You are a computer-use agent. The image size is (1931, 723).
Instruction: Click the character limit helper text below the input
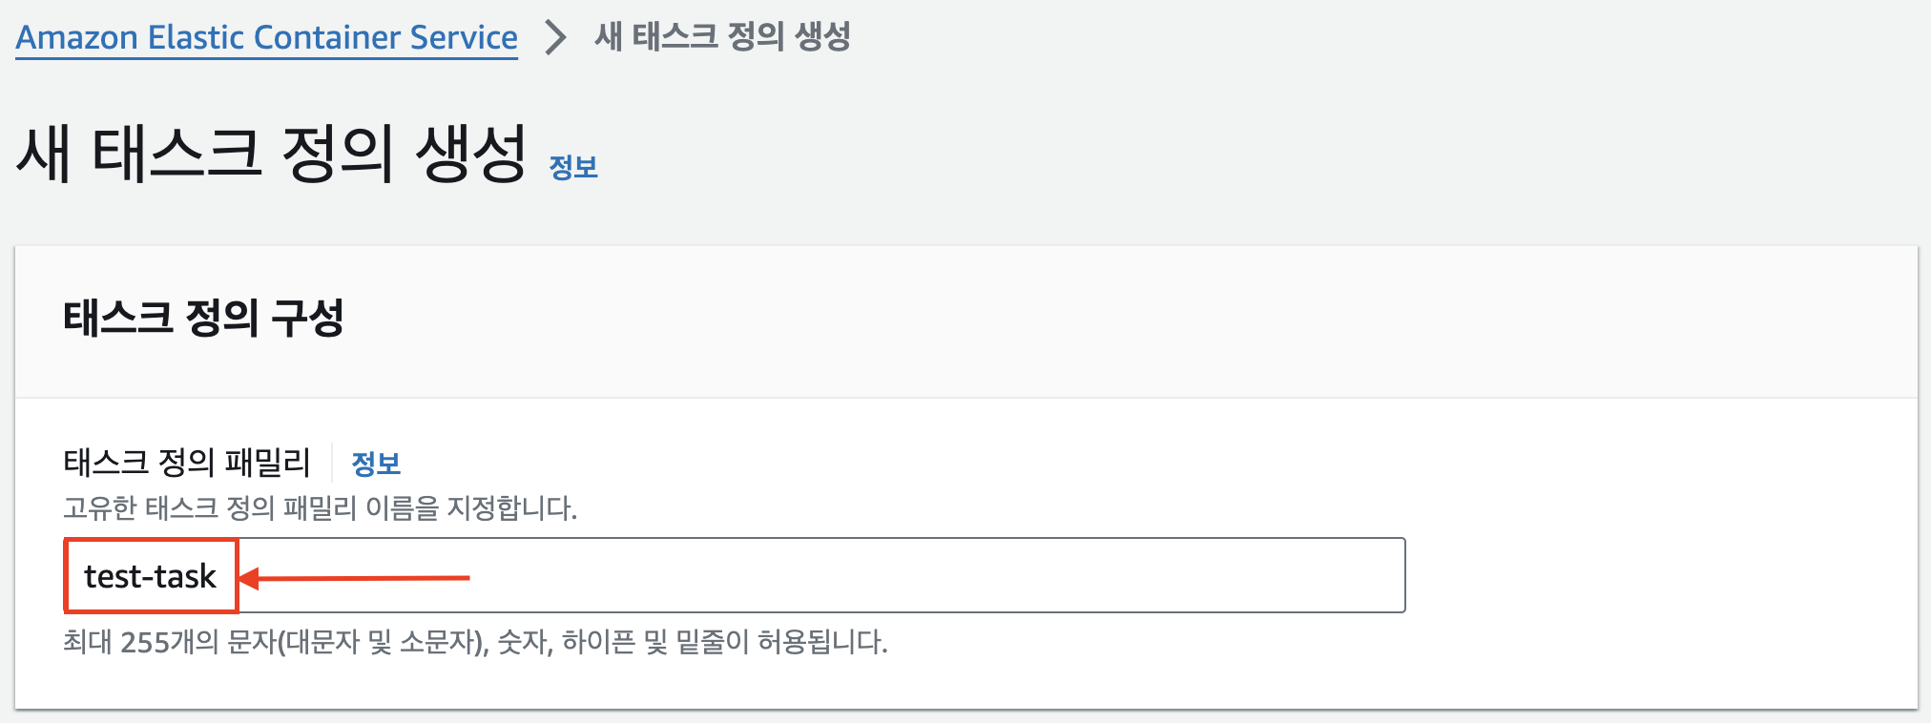[x=472, y=643]
